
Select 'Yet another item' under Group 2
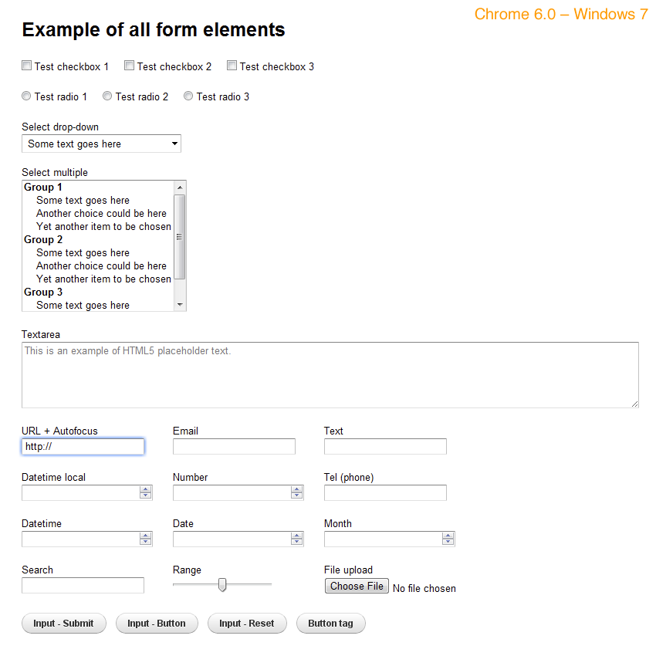point(103,279)
